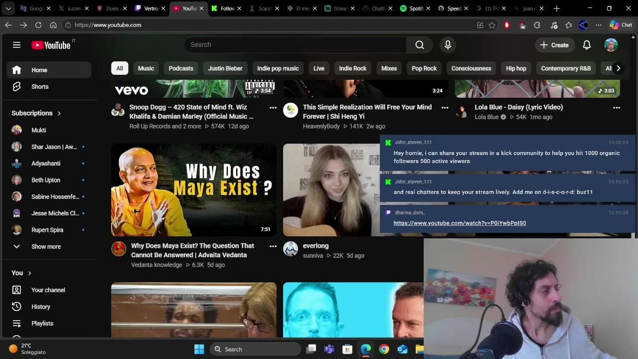The width and height of the screenshot is (638, 359).
Task: Open options for Snoop Dogg video
Action: [x=273, y=108]
